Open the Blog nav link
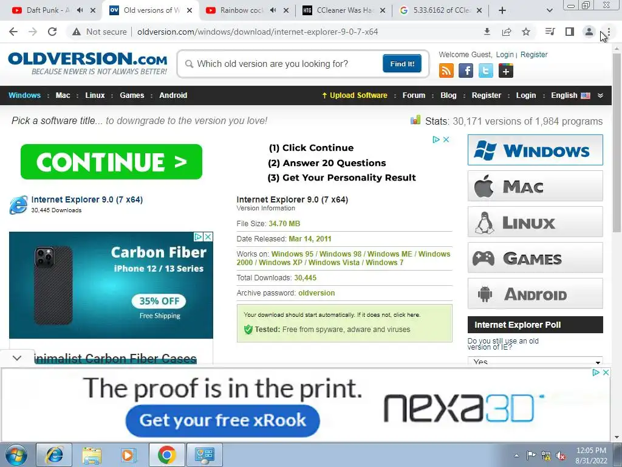Image resolution: width=622 pixels, height=467 pixels. click(x=448, y=95)
